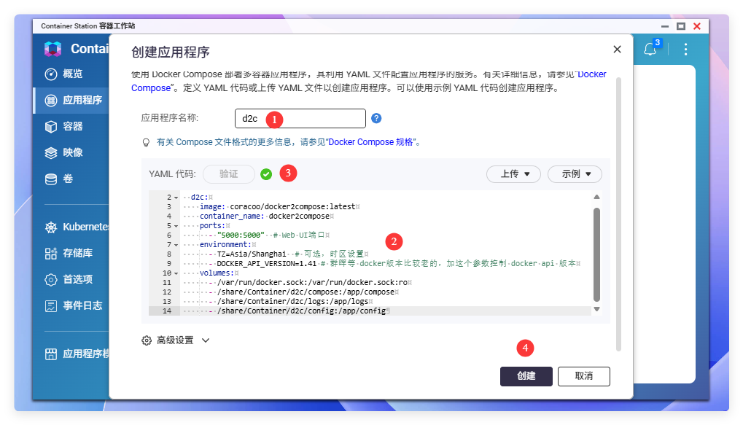Click the 取消 cancel button
This screenshot has width=743, height=425.
coord(584,376)
